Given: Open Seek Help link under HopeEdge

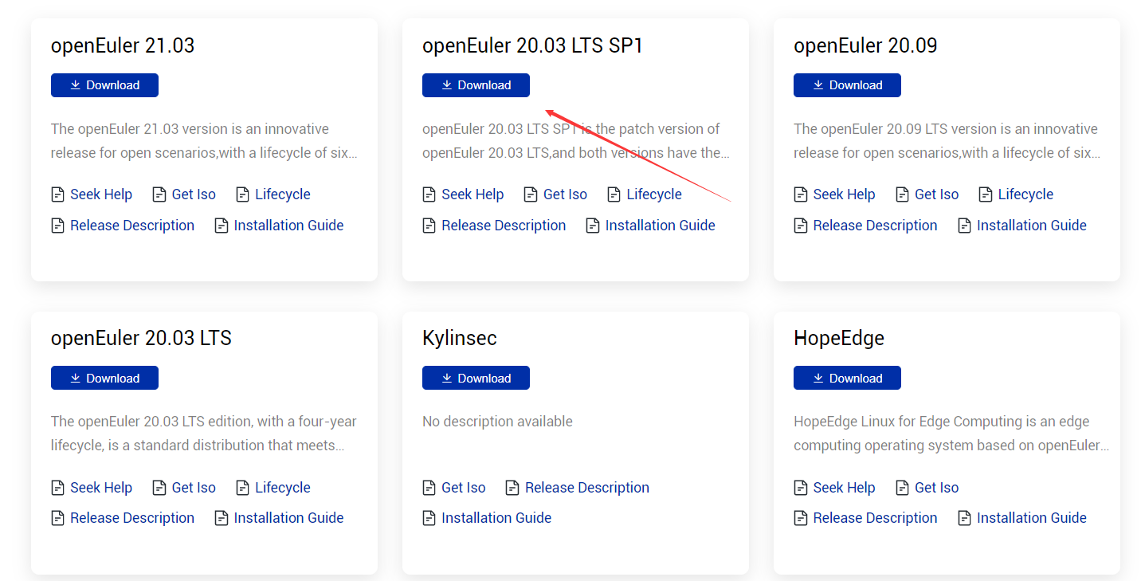Looking at the screenshot, I should pos(844,488).
